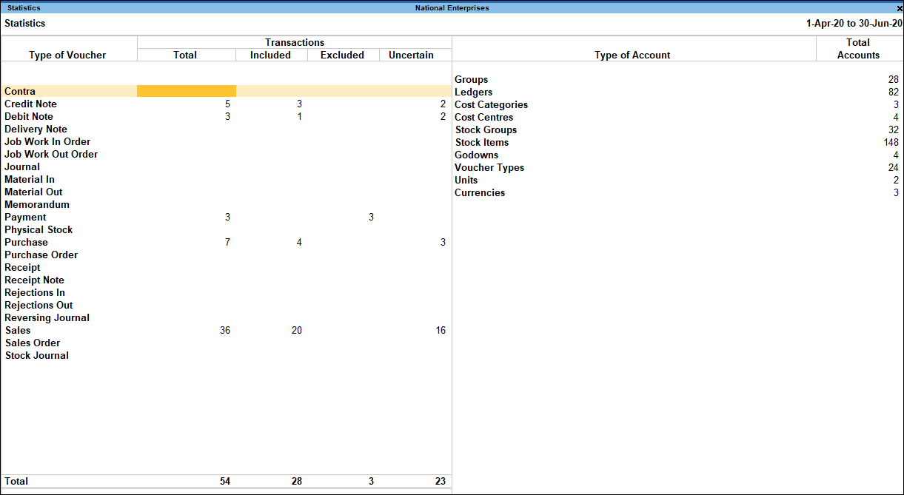This screenshot has width=904, height=495.
Task: Select the Material Out voucher row
Action: (x=226, y=192)
